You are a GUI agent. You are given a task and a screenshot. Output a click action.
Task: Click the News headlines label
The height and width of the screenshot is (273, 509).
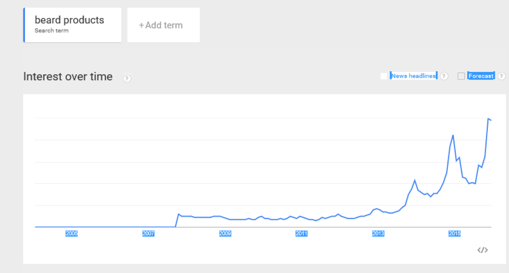pos(414,76)
